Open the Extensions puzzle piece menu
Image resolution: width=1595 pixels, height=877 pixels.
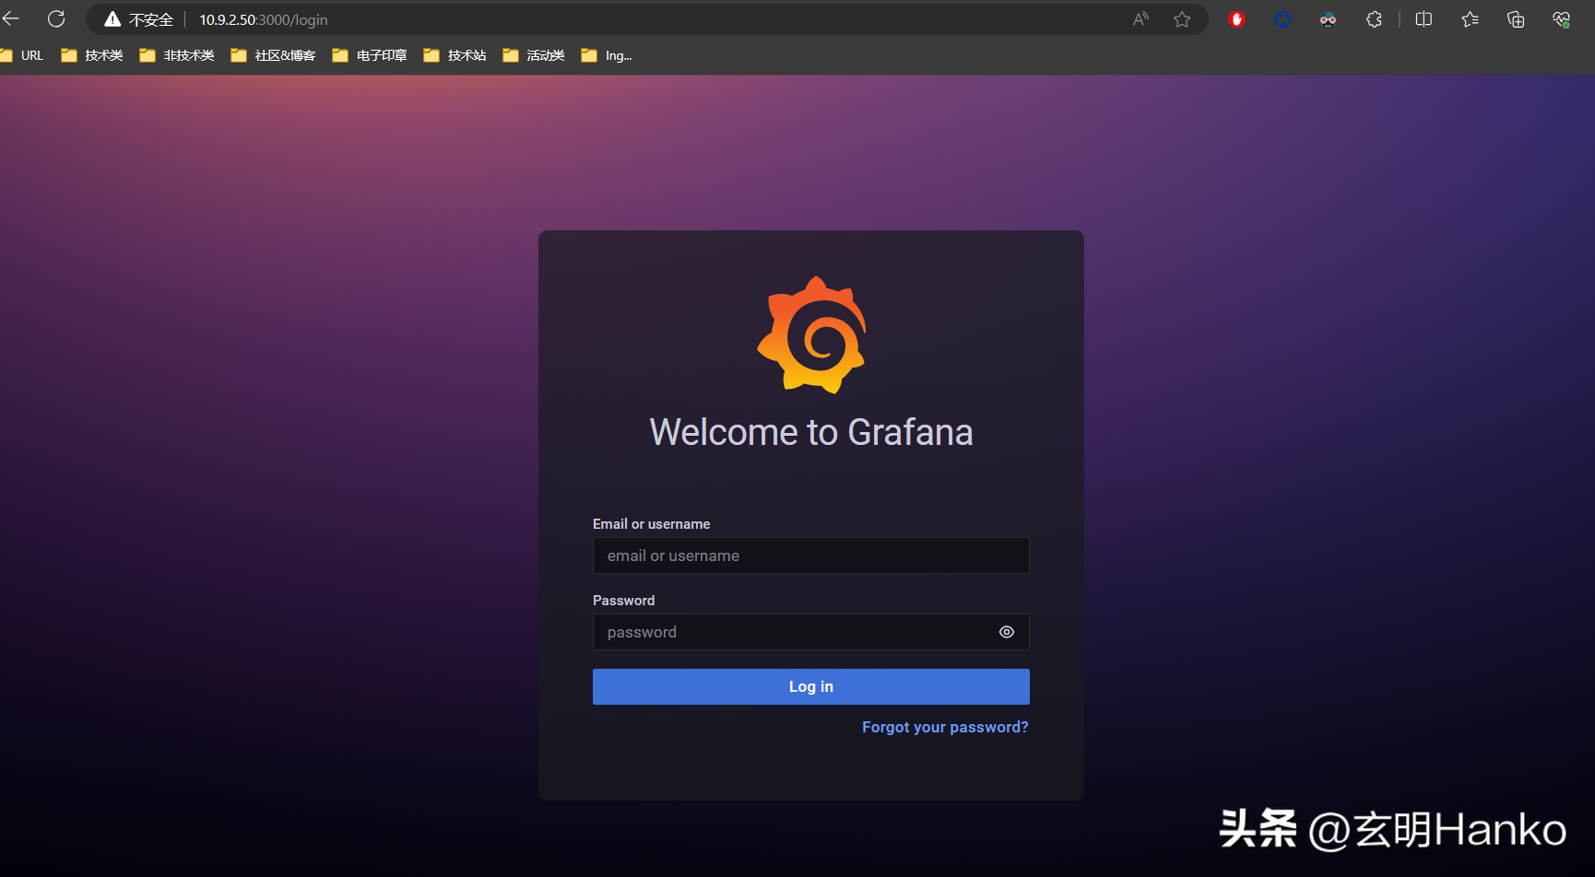point(1374,19)
